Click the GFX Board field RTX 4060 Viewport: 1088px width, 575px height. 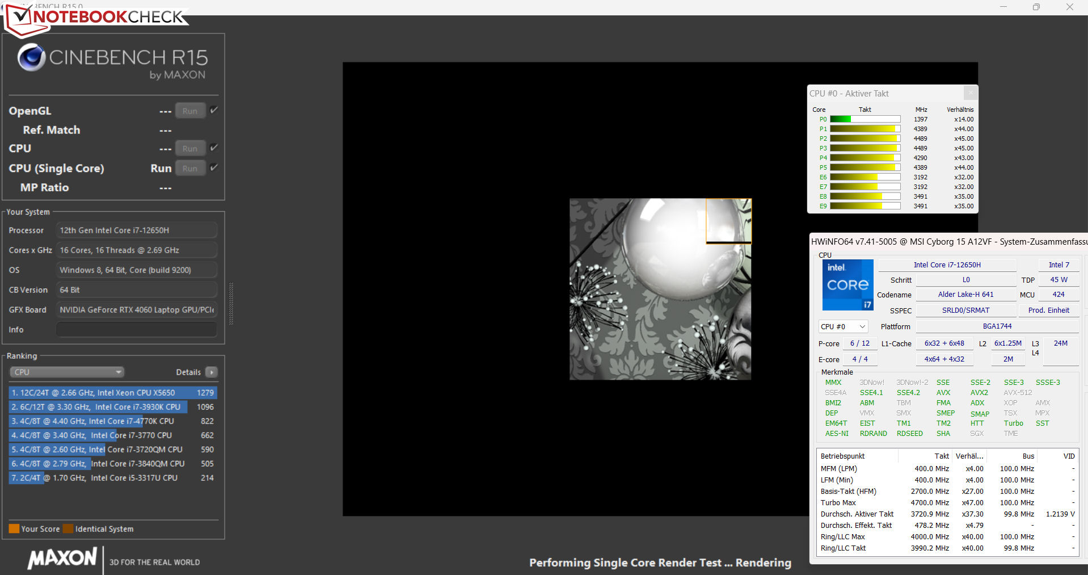pos(137,309)
